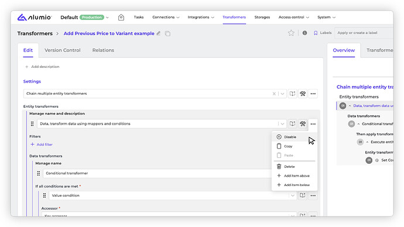Open more options for Settings row
Image resolution: width=404 pixels, height=227 pixels.
(x=313, y=94)
